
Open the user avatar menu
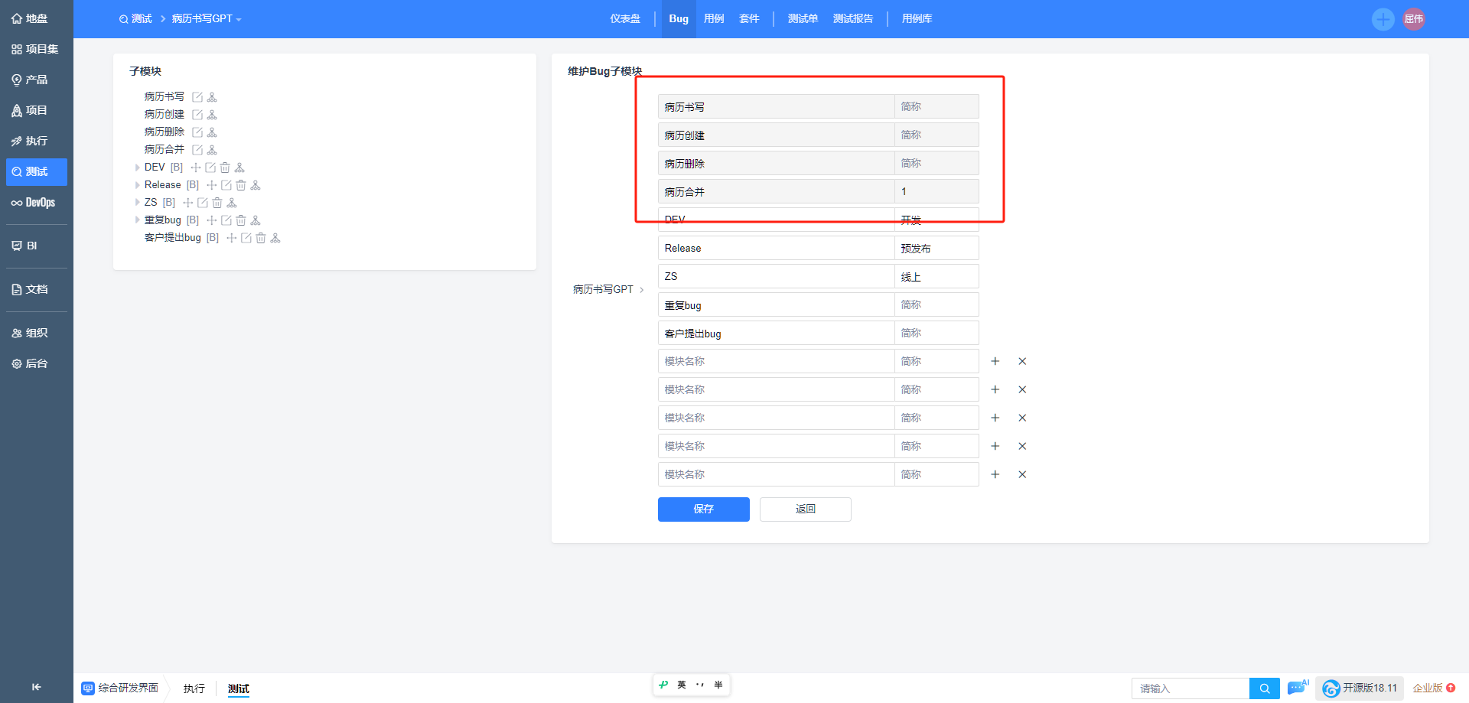[x=1414, y=19]
